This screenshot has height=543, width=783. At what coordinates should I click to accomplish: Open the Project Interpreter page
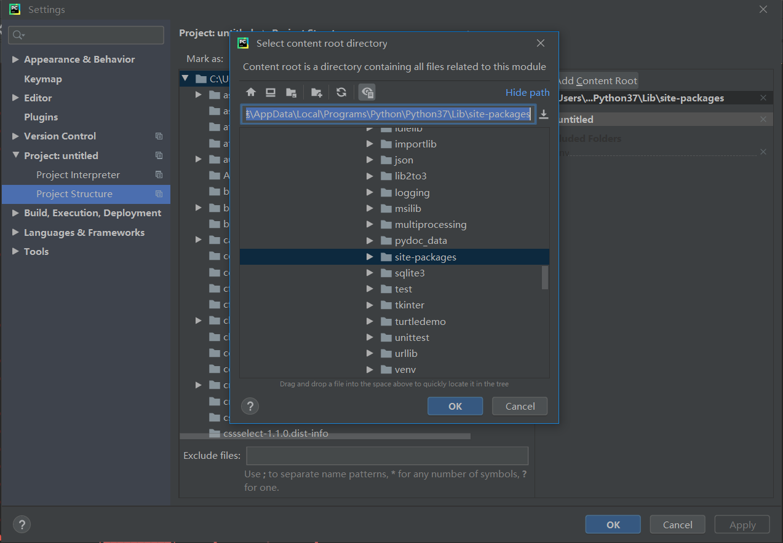coord(78,175)
